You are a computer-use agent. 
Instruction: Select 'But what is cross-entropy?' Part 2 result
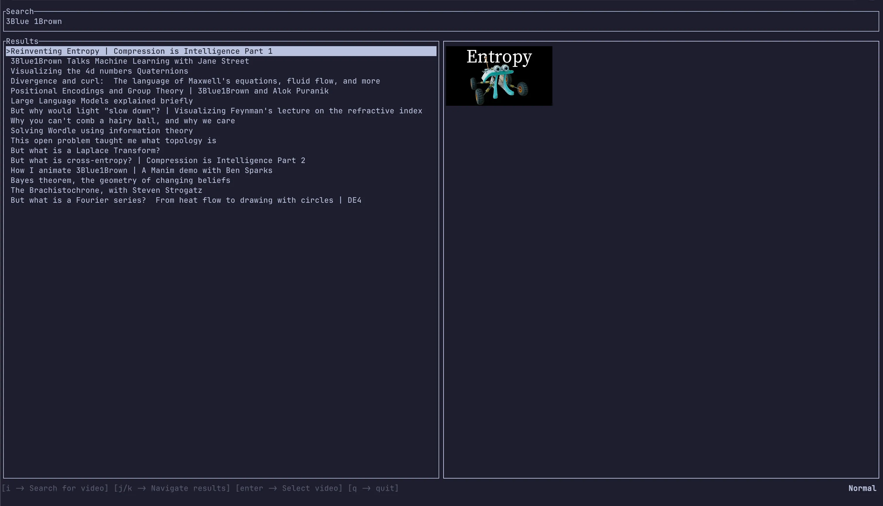(221, 161)
